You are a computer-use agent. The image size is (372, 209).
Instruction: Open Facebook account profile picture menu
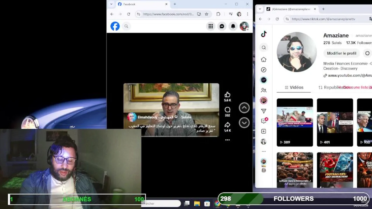point(244,26)
